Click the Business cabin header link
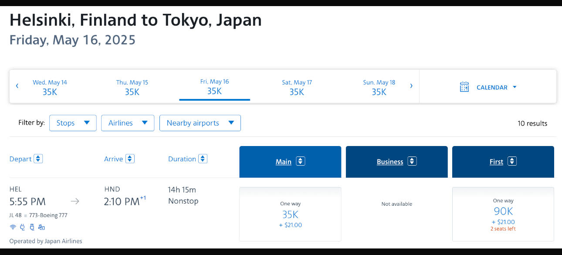Screen dimensions: 562x255 390,162
